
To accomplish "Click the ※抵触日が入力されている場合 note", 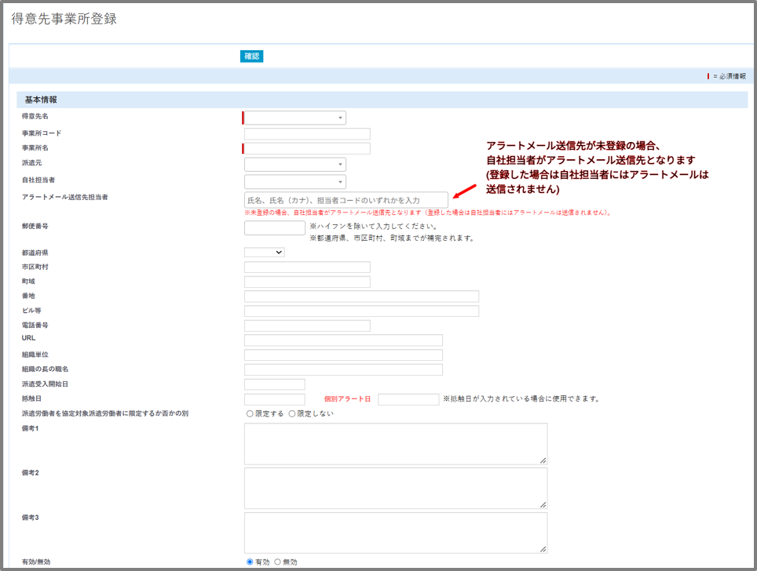I will click(x=521, y=398).
